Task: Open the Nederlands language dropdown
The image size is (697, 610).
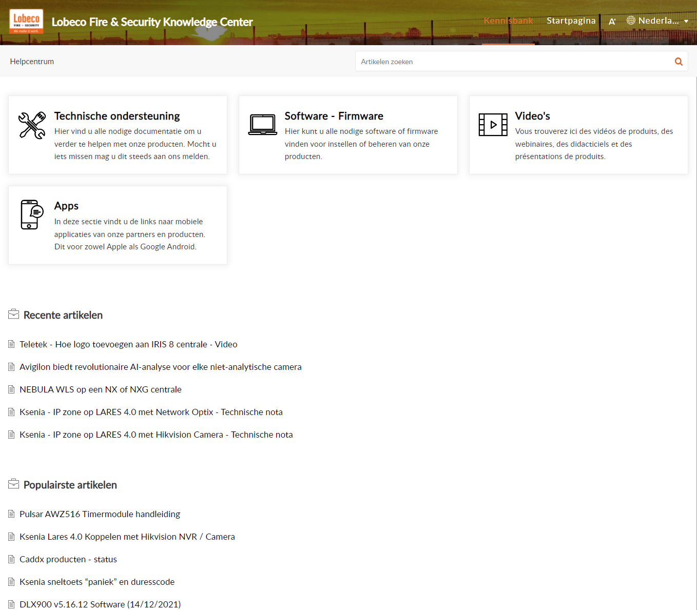Action: [658, 21]
